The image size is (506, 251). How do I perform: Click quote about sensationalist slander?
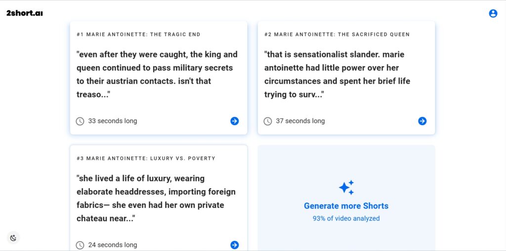pos(337,75)
